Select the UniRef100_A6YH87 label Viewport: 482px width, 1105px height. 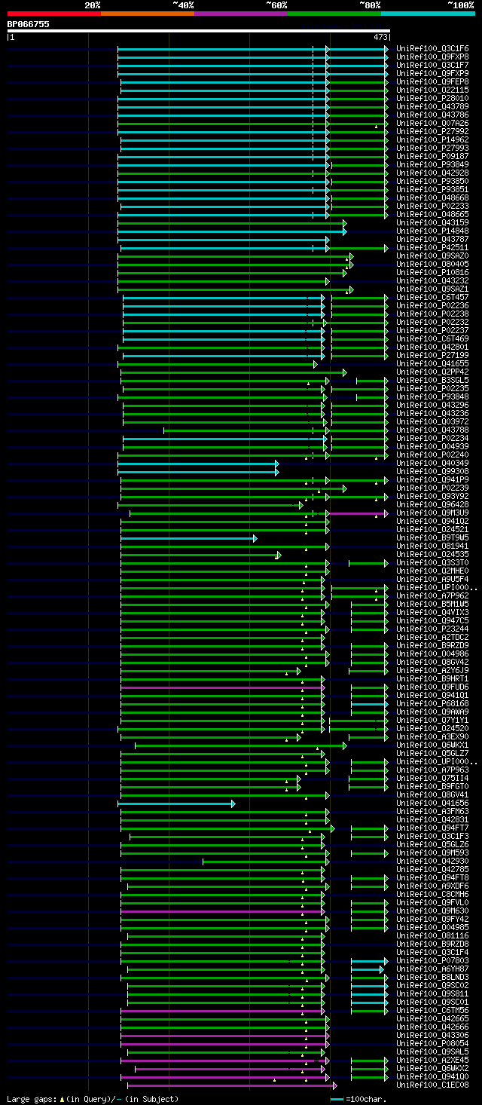432,969
